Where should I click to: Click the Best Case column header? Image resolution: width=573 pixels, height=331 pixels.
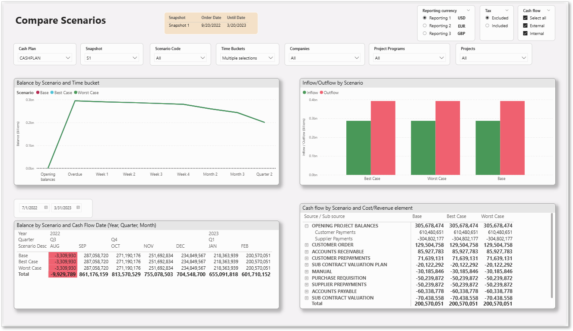tap(456, 216)
